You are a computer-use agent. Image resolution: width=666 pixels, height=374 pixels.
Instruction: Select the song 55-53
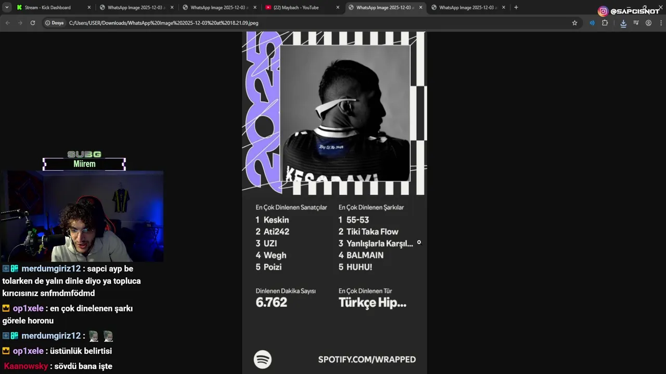[357, 220]
